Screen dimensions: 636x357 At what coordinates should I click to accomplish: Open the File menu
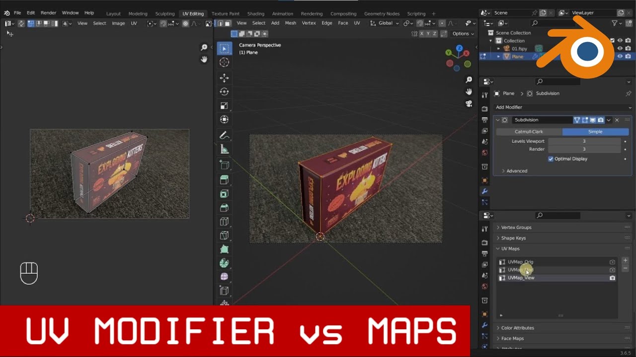(17, 12)
